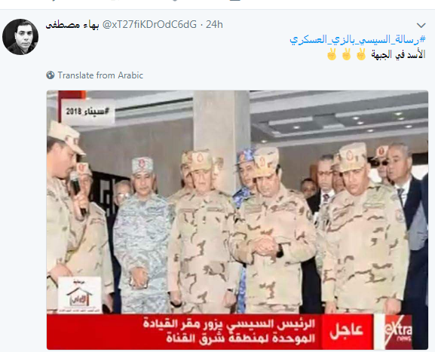Image resolution: width=435 pixels, height=352 pixels.
Task: Open hashtag رسالة_السيسي_بالزي_العسكري
Action: pyautogui.click(x=357, y=39)
